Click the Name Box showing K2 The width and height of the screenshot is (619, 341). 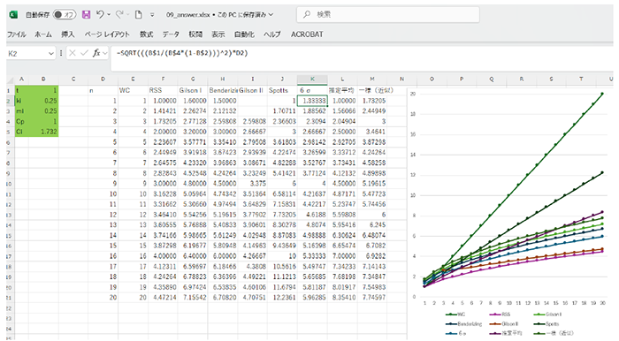tap(27, 53)
